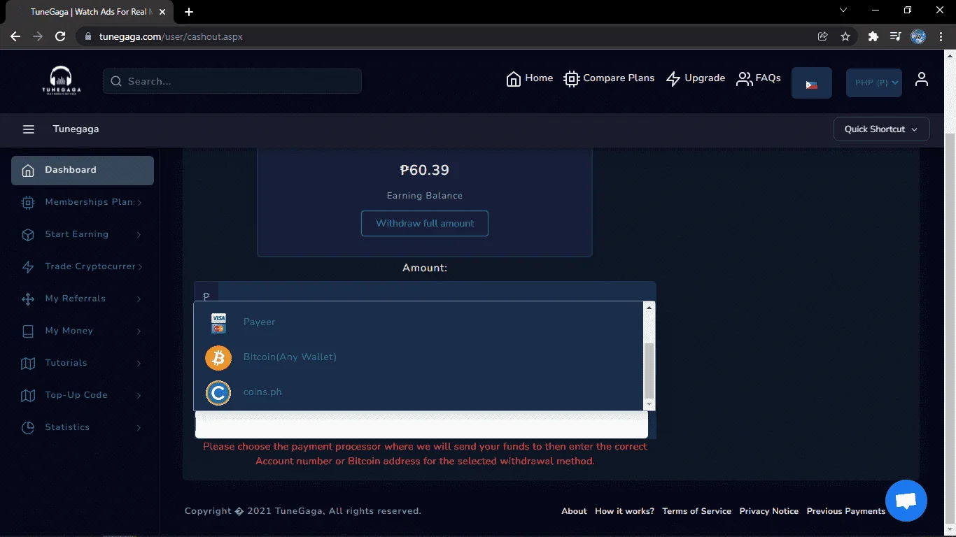Click the Upgrade lightning bolt icon
956x537 pixels.
[x=673, y=79]
